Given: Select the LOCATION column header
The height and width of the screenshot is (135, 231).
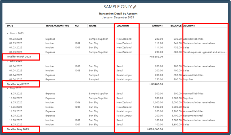Looking at the screenshot, I should [123, 26].
